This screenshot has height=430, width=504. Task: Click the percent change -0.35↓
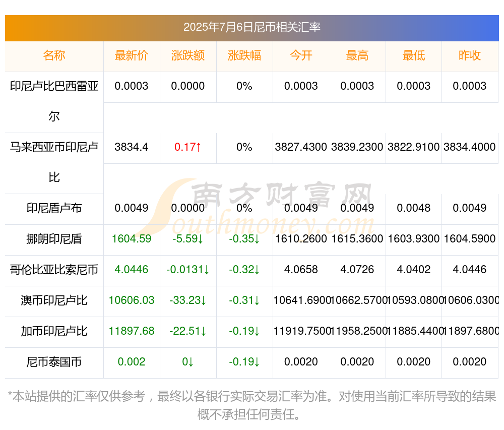point(244,239)
